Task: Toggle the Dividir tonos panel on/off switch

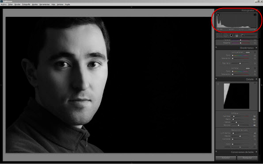Action: [x=216, y=48]
